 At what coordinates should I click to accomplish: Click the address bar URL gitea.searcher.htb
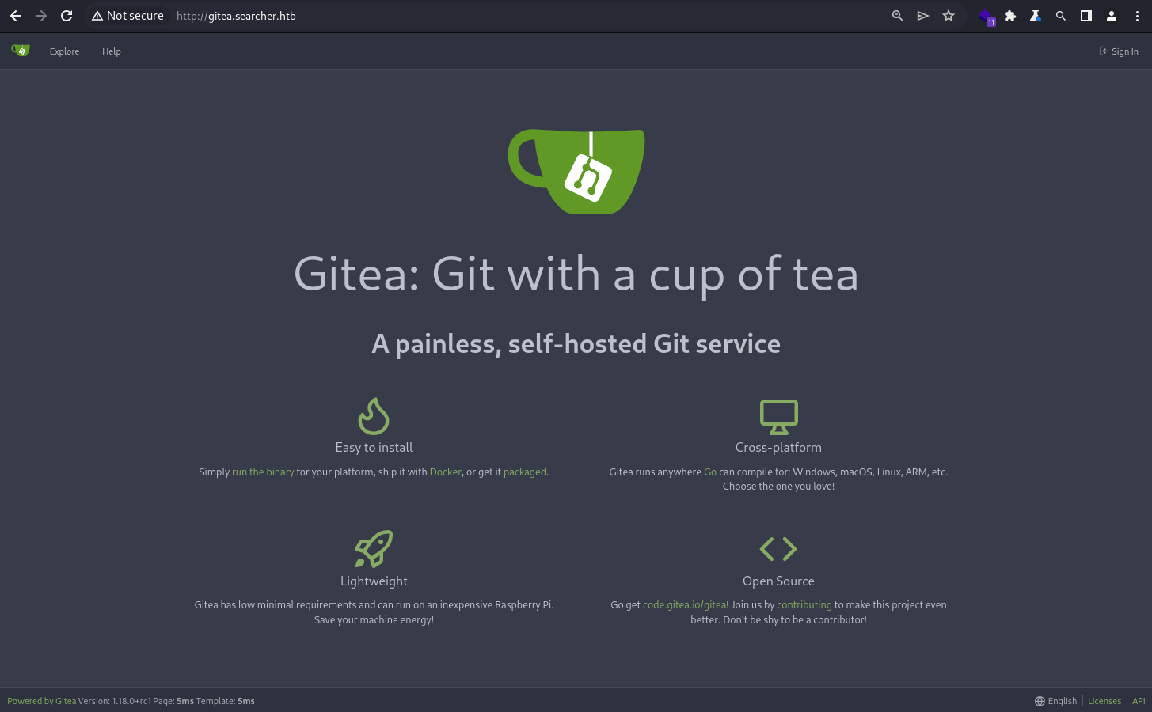tap(236, 16)
